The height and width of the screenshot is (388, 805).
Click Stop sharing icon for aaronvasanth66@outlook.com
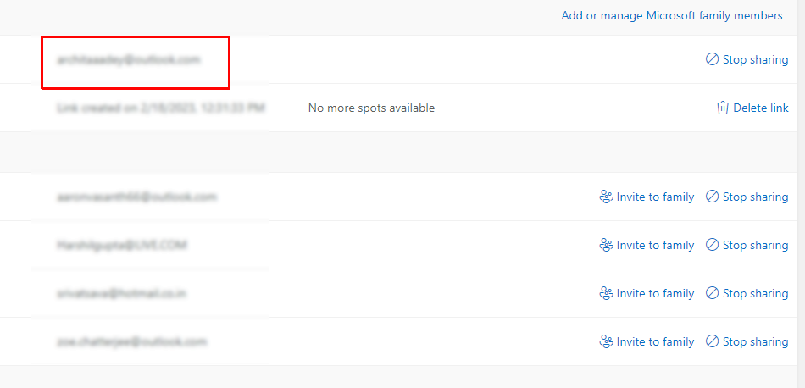coord(712,197)
